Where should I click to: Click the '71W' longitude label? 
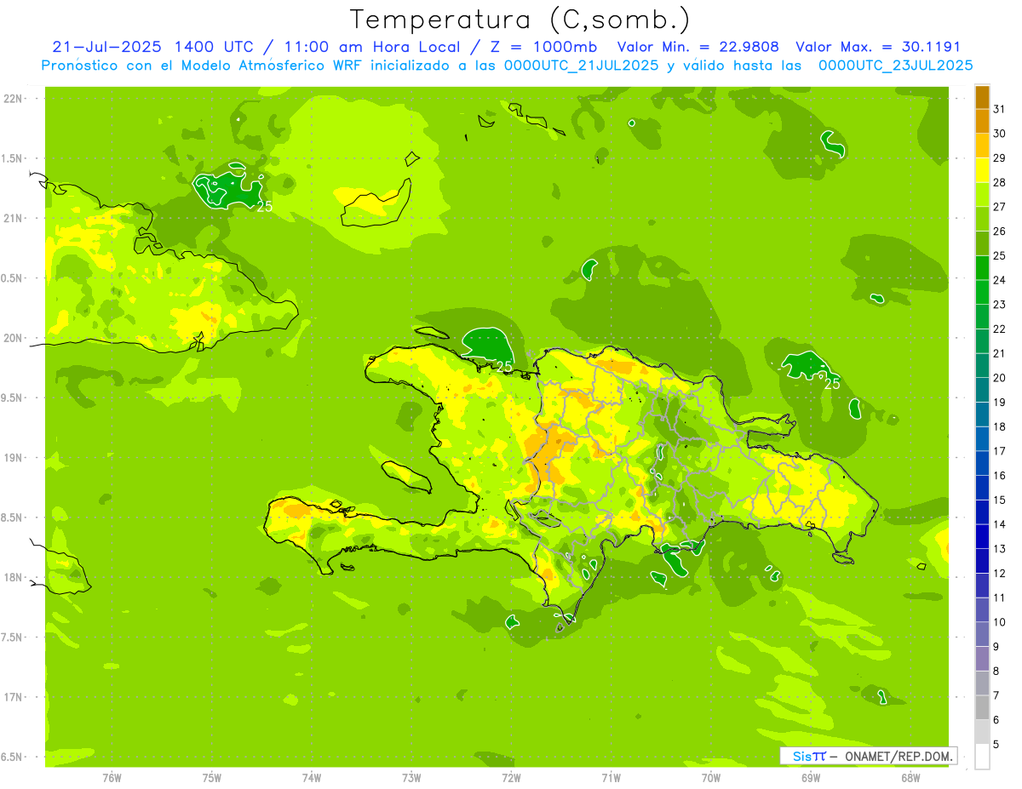(x=611, y=778)
